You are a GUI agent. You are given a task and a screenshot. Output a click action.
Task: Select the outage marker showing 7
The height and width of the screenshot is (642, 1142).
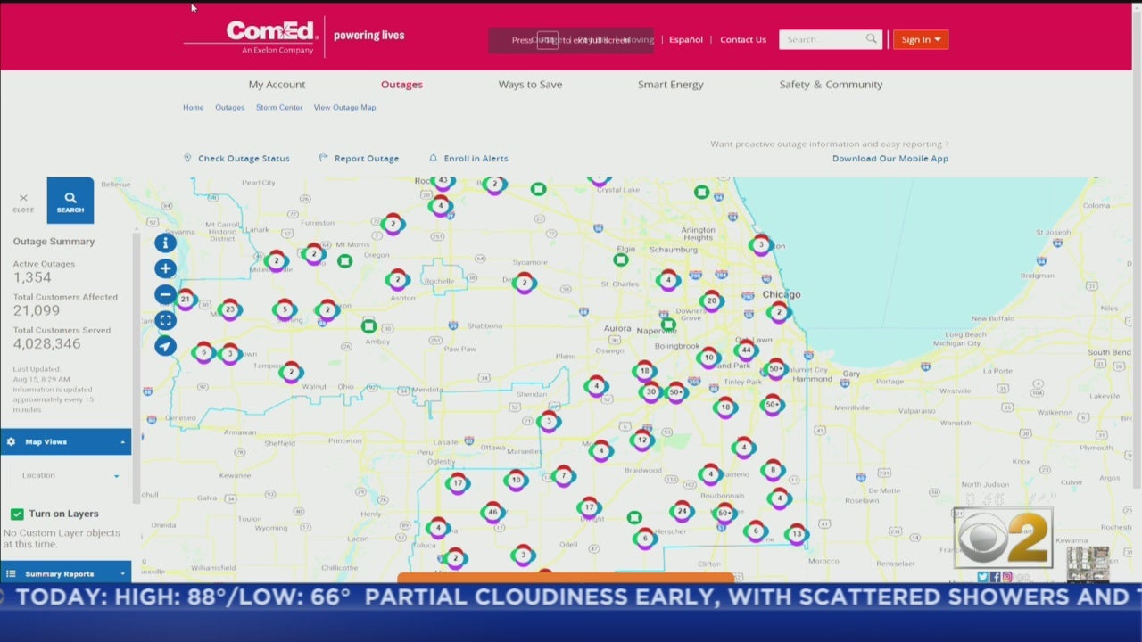(563, 476)
